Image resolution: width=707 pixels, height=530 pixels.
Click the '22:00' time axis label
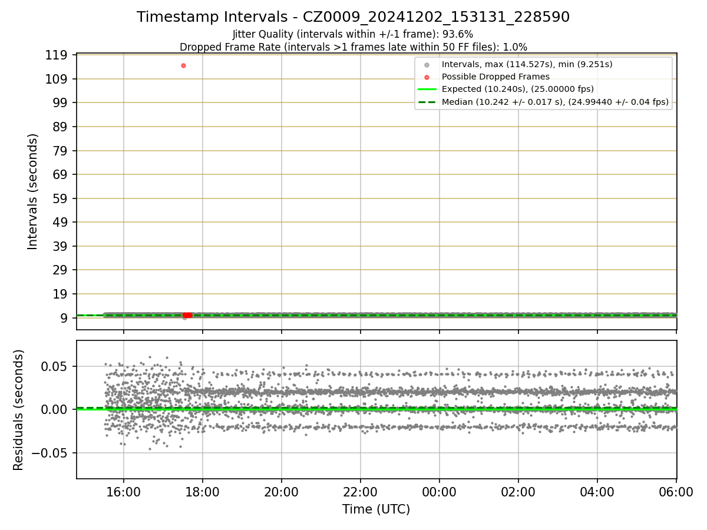(361, 492)
